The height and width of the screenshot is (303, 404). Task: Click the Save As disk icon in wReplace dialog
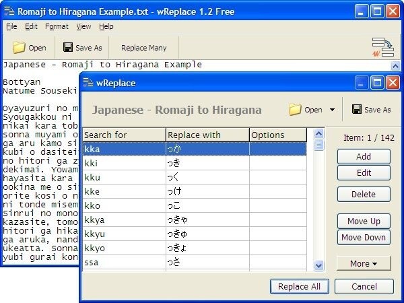357,110
